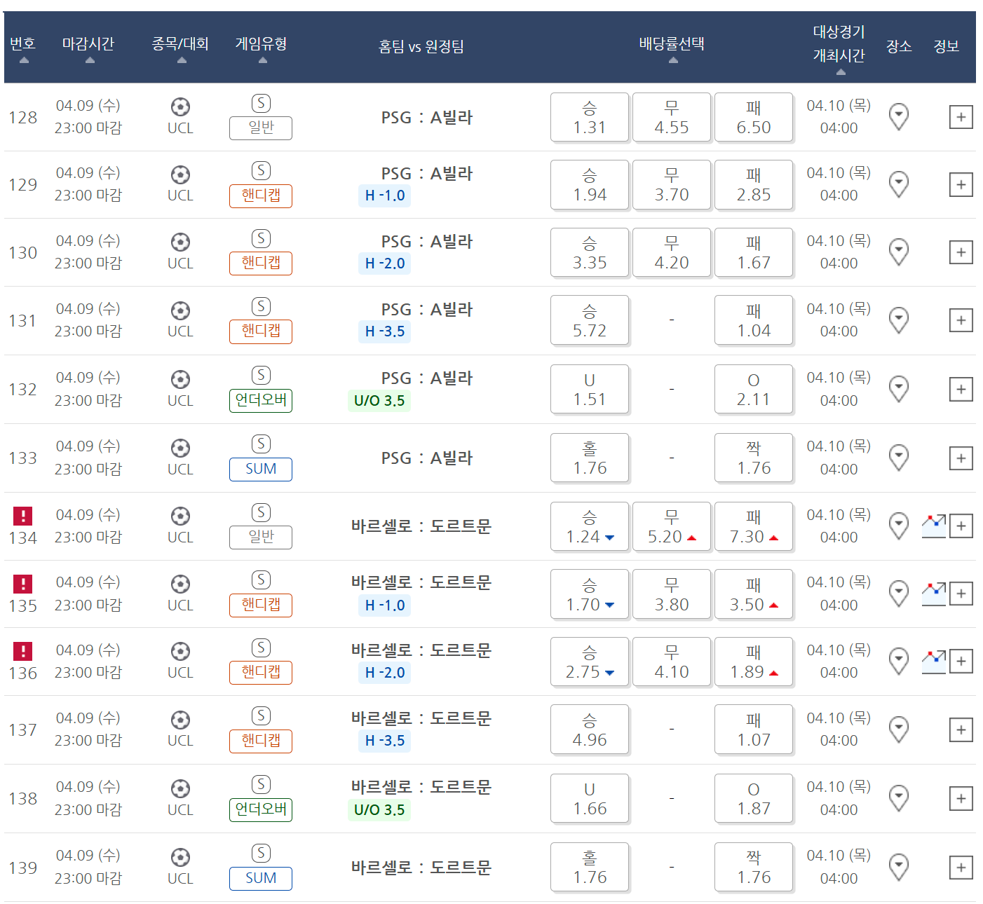Screen dimensions: 983x904
Task: Open venue location pin for match 128
Action: tap(898, 116)
